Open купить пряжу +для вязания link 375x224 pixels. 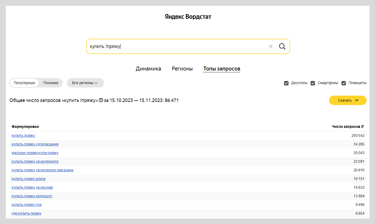click(35, 144)
